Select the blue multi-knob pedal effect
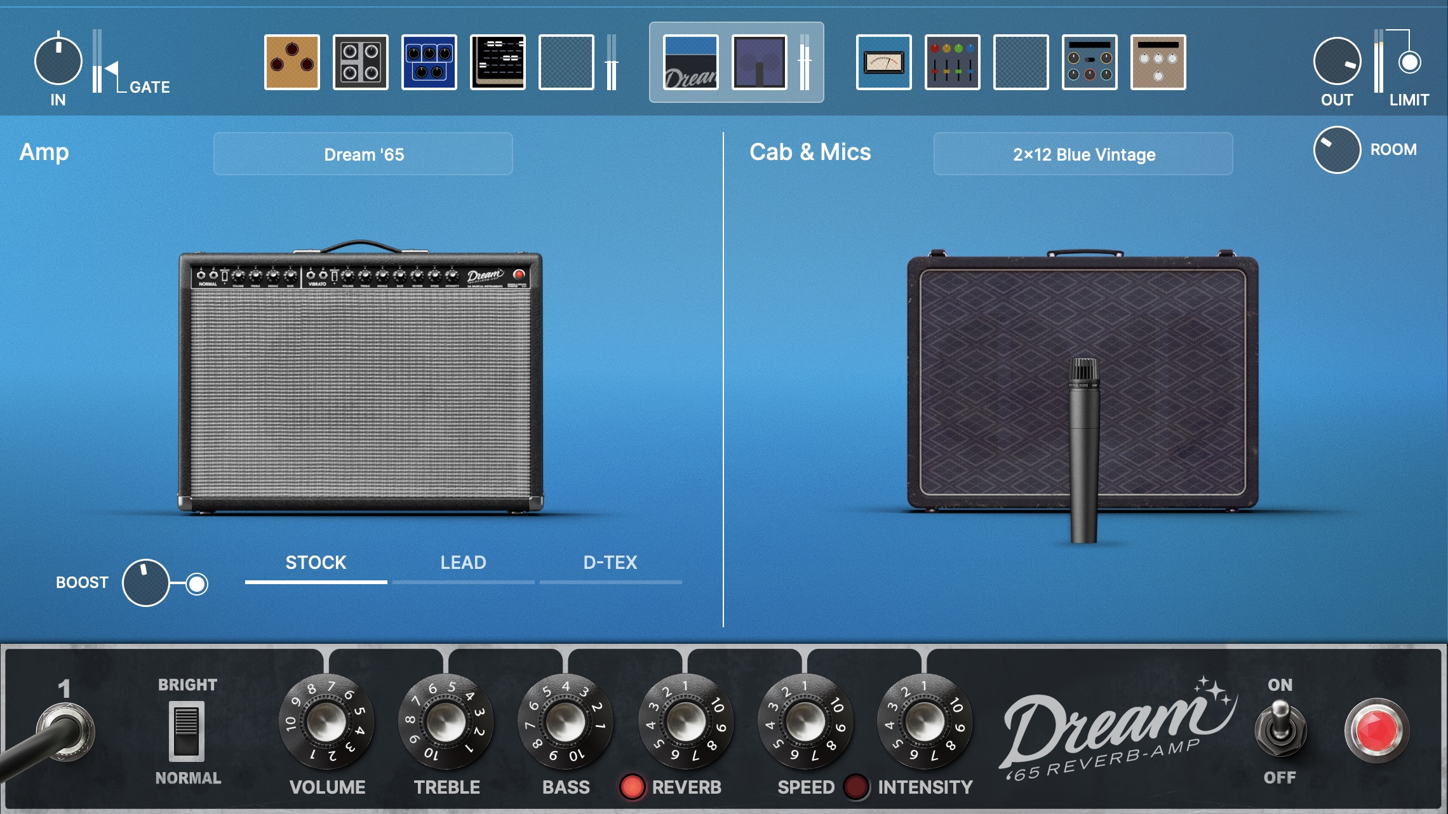1448x814 pixels. (x=429, y=62)
